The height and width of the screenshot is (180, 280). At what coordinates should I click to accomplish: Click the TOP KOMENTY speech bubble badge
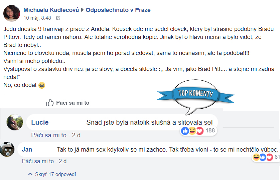coord(195,96)
